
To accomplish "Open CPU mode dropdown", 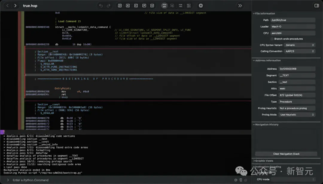I will [293, 179].
